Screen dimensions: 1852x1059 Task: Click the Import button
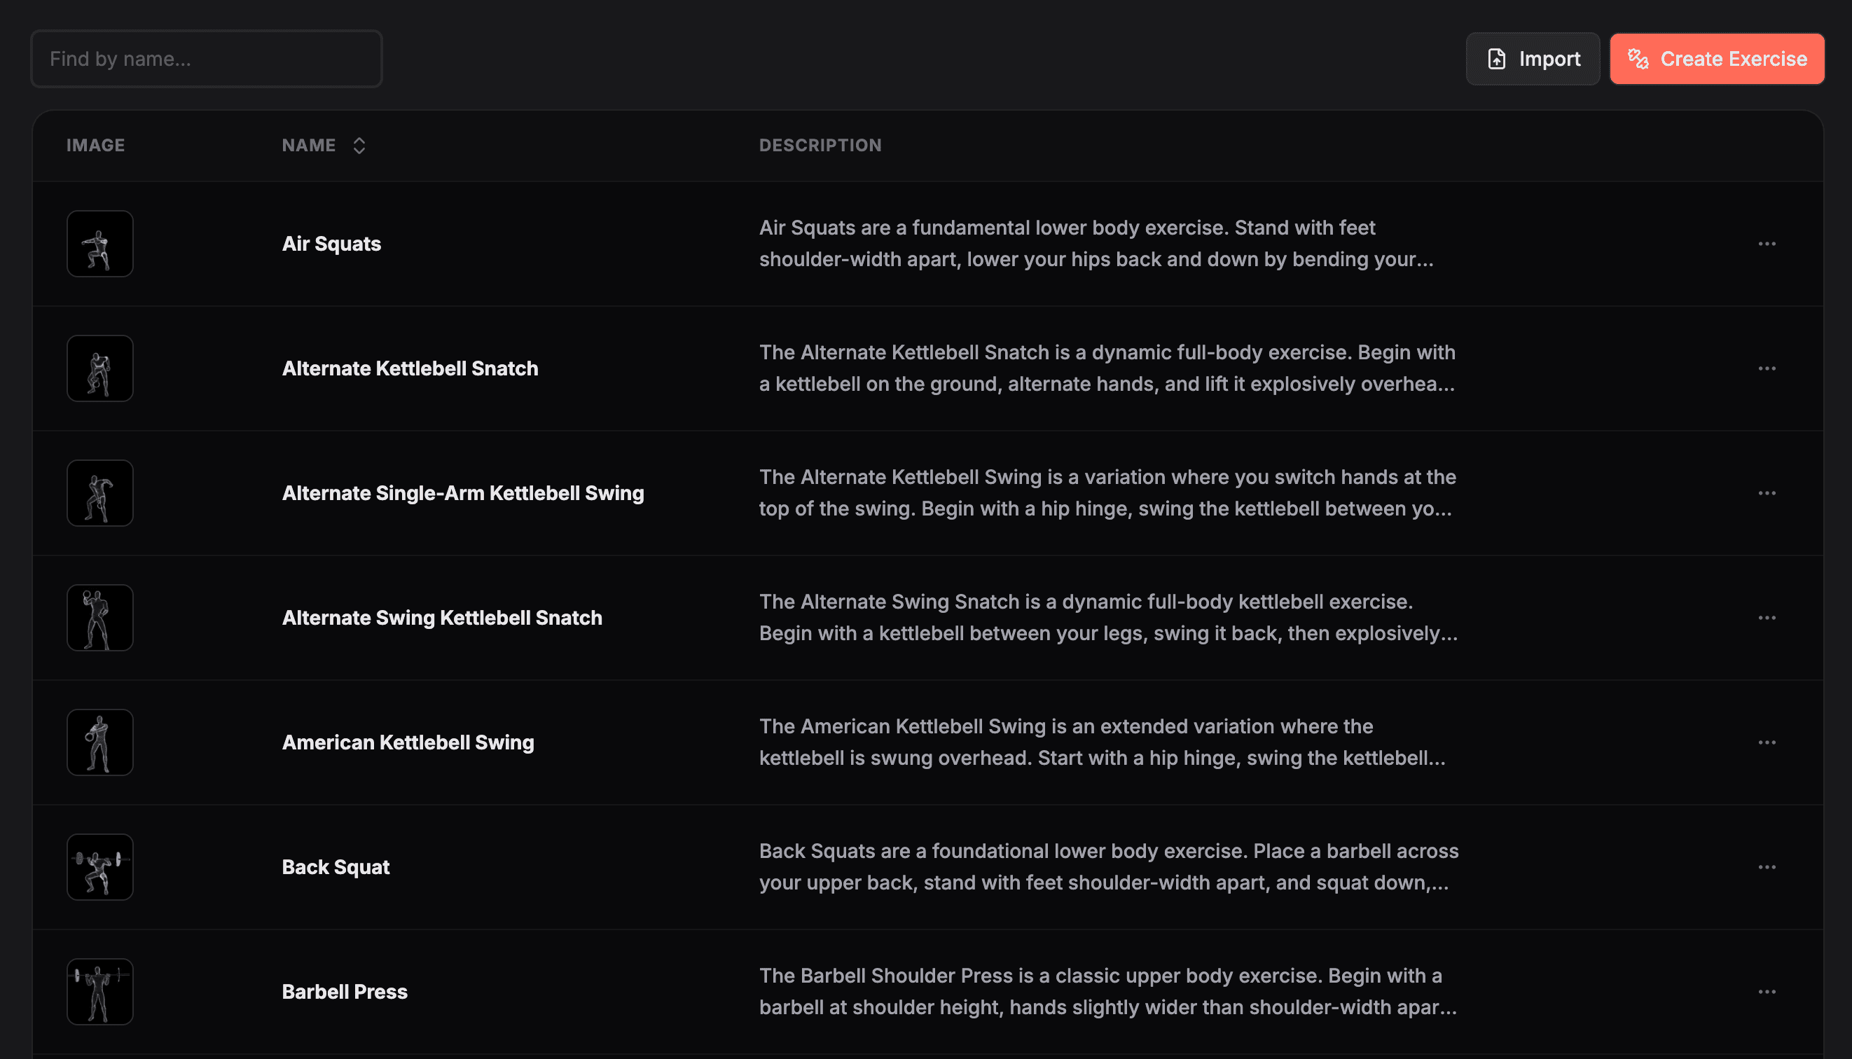pyautogui.click(x=1532, y=59)
